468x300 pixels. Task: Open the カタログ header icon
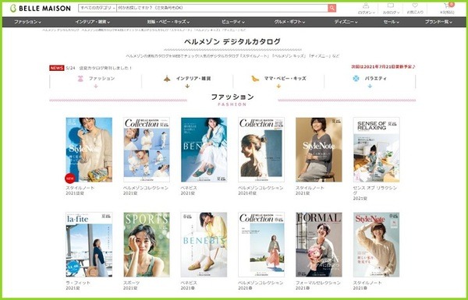coord(391,9)
